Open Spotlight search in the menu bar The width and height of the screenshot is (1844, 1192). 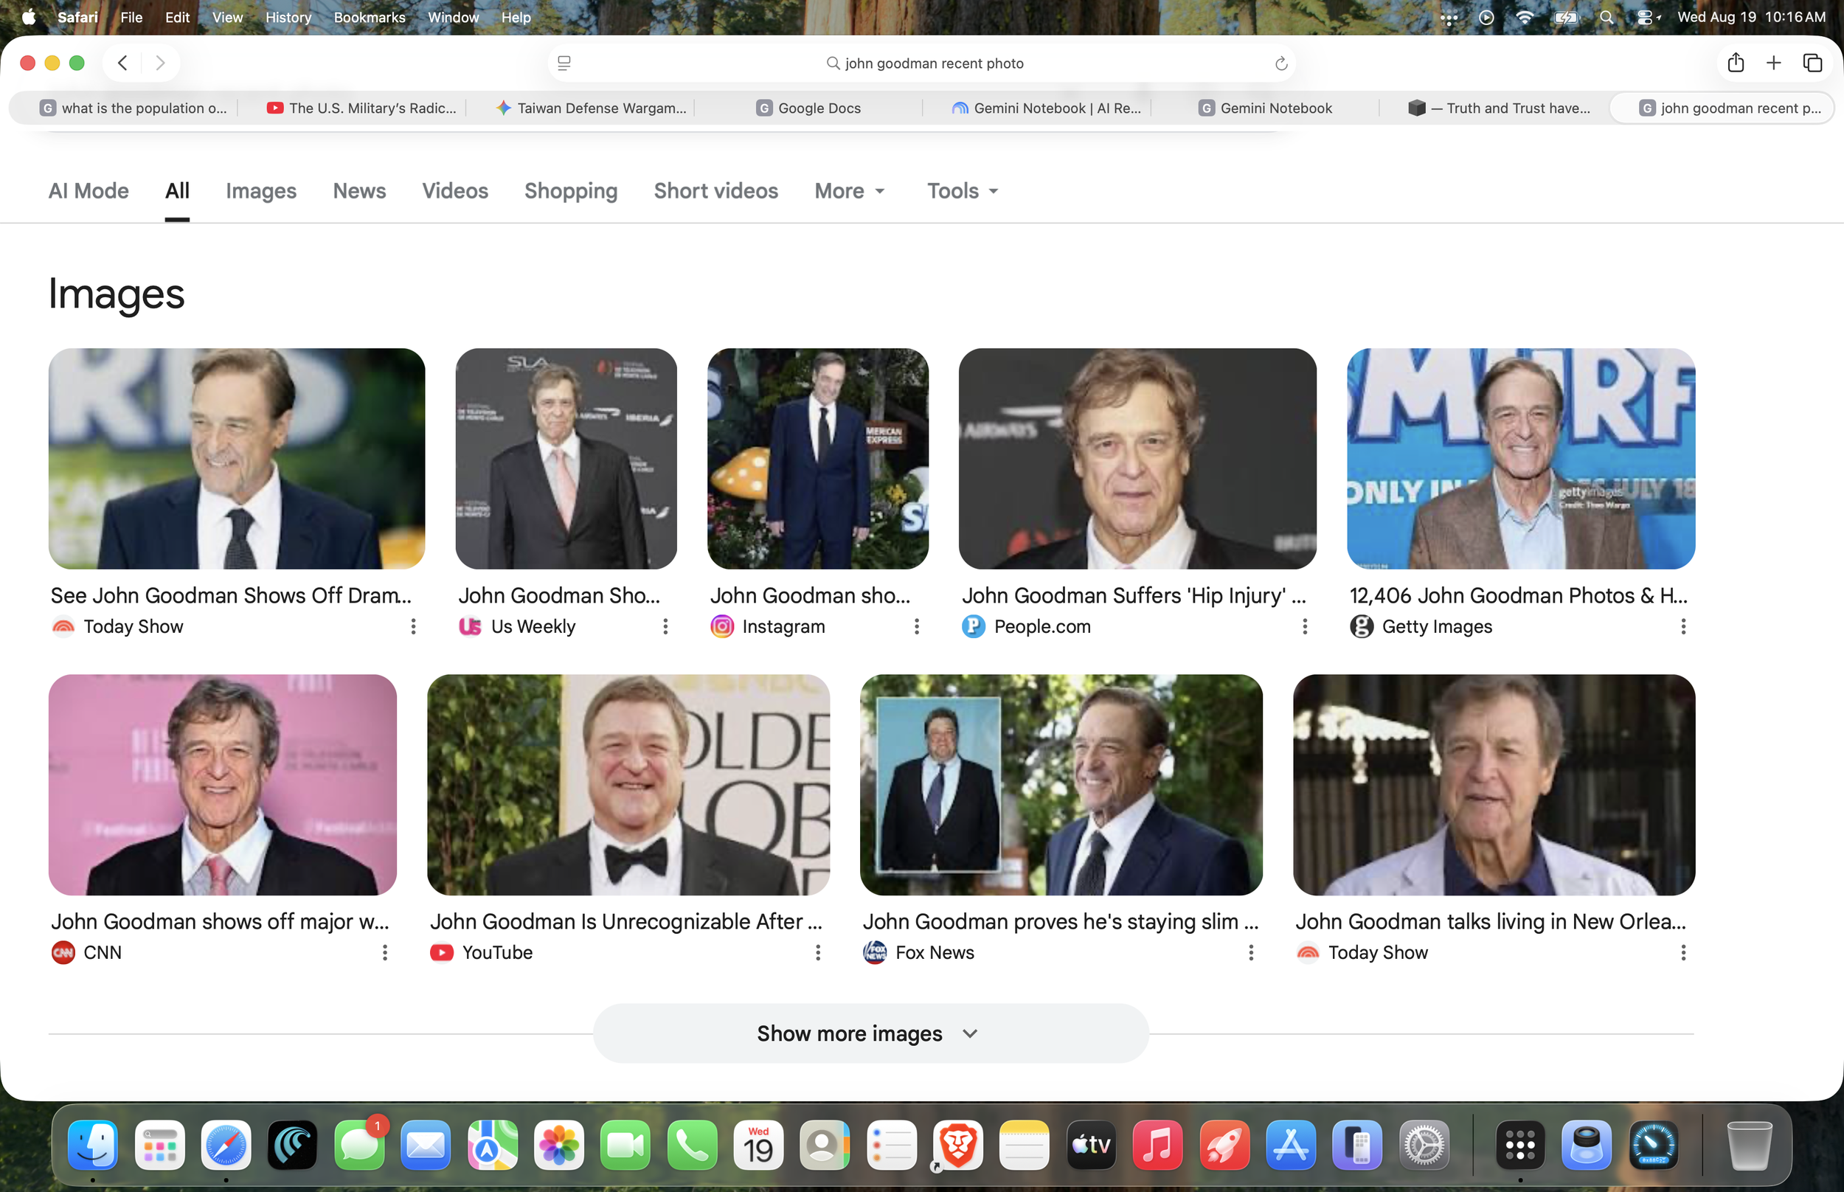point(1606,17)
